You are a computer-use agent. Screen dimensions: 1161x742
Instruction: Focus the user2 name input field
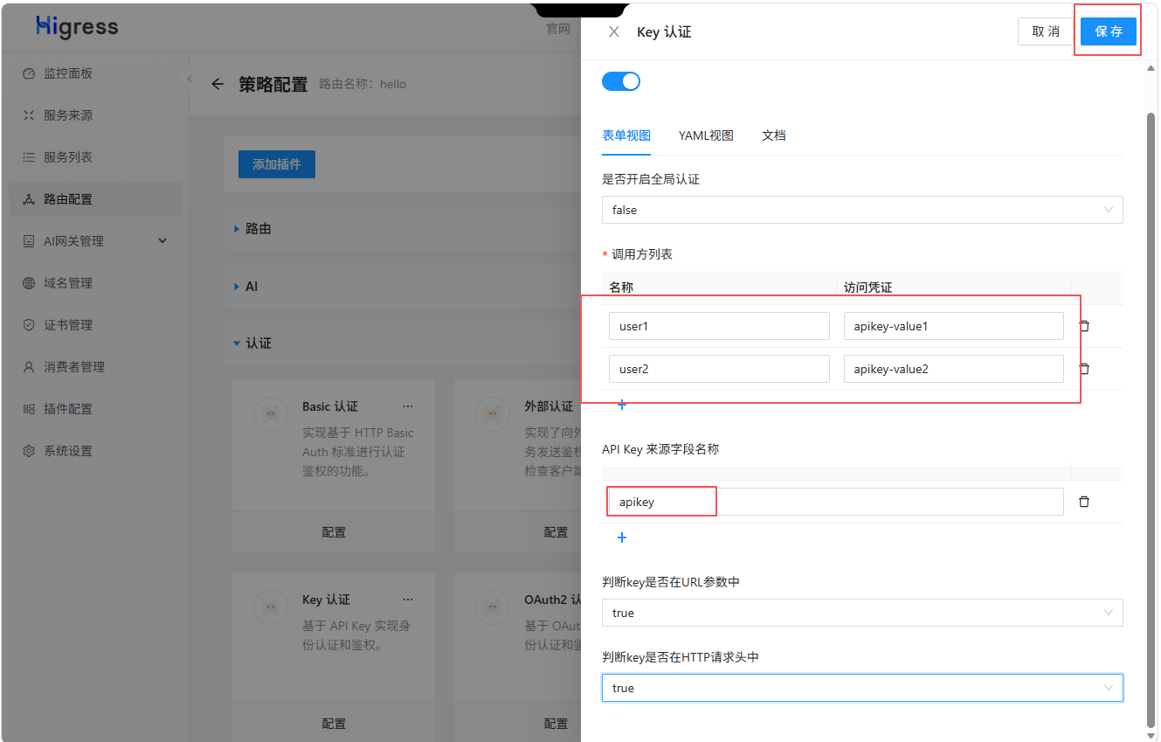[719, 369]
